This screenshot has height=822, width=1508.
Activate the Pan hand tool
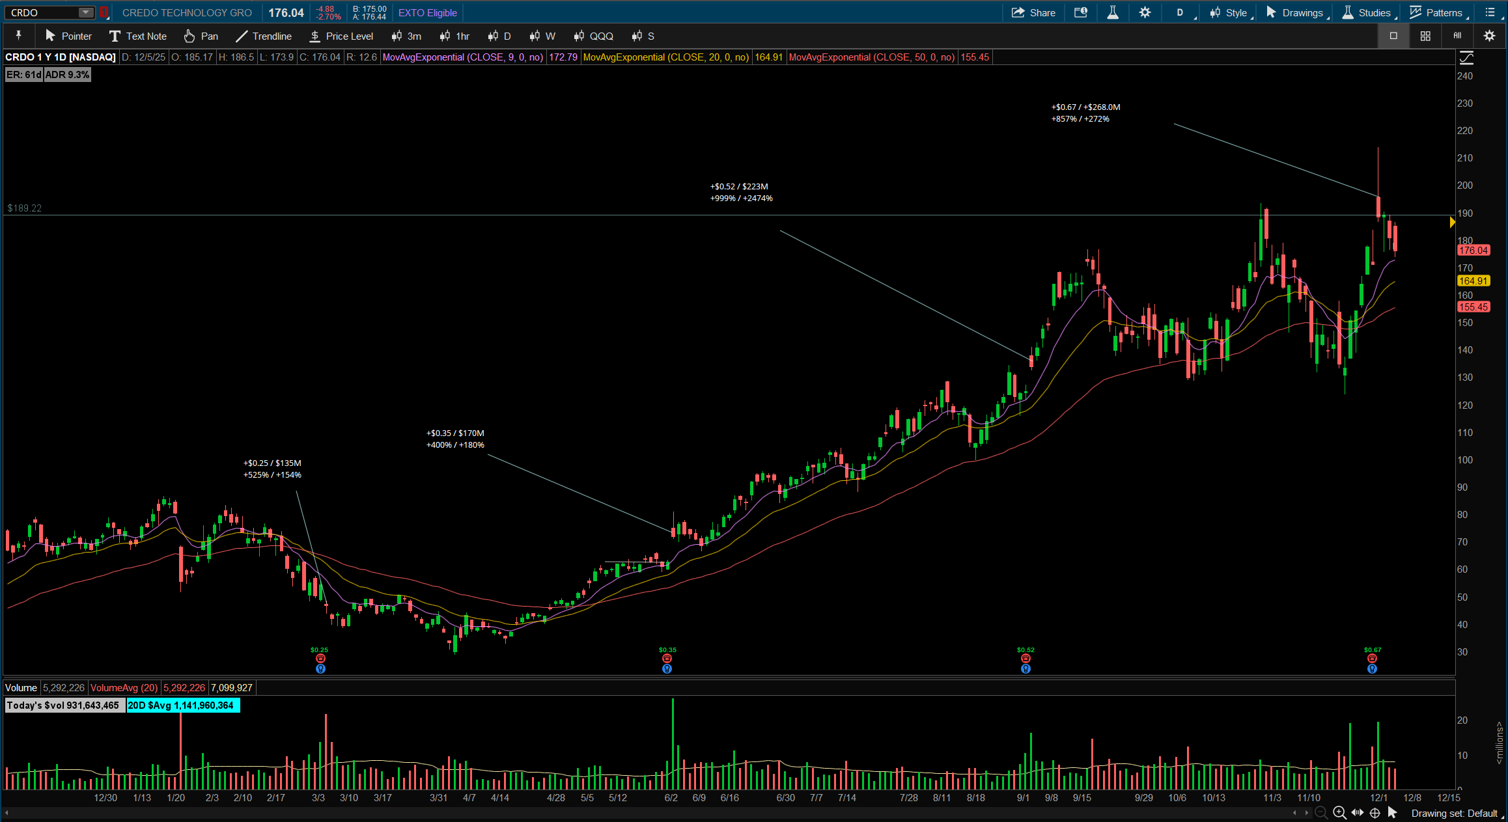[201, 36]
